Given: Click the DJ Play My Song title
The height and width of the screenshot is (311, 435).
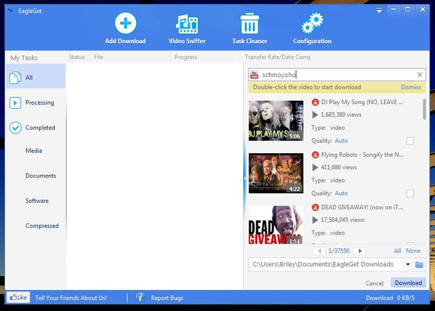Looking at the screenshot, I should [362, 102].
